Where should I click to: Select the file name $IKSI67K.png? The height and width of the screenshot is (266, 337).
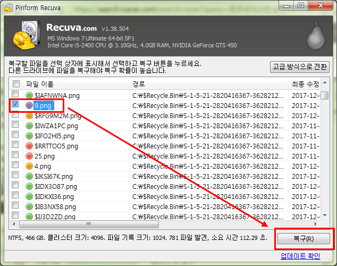54,177
